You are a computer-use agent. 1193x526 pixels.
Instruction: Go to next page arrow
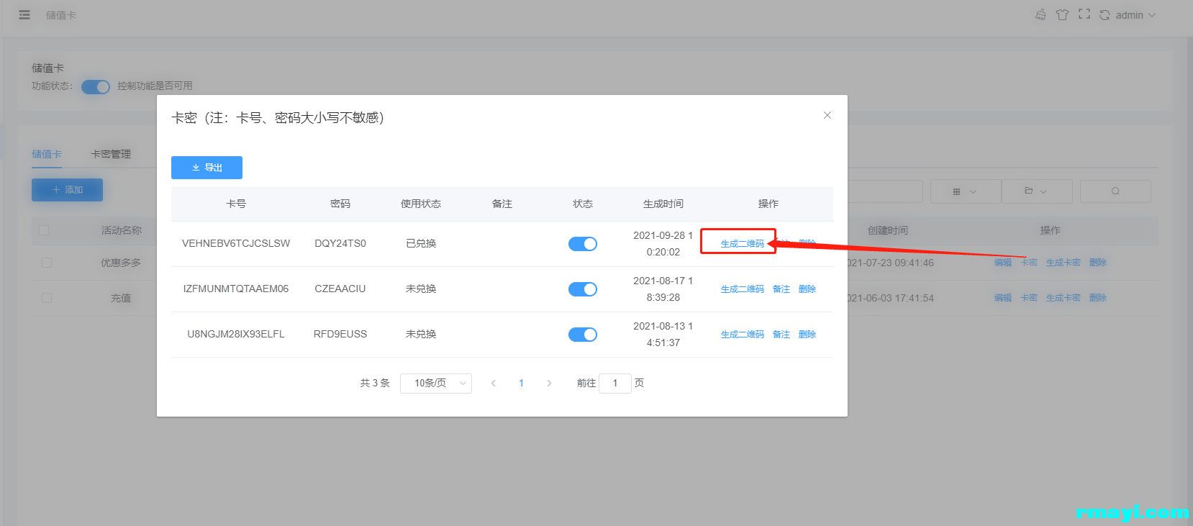pyautogui.click(x=549, y=384)
